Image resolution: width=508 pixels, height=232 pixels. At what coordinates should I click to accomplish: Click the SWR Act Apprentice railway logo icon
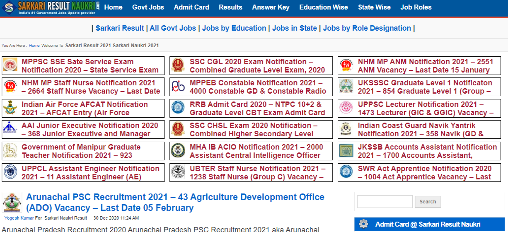click(x=346, y=172)
